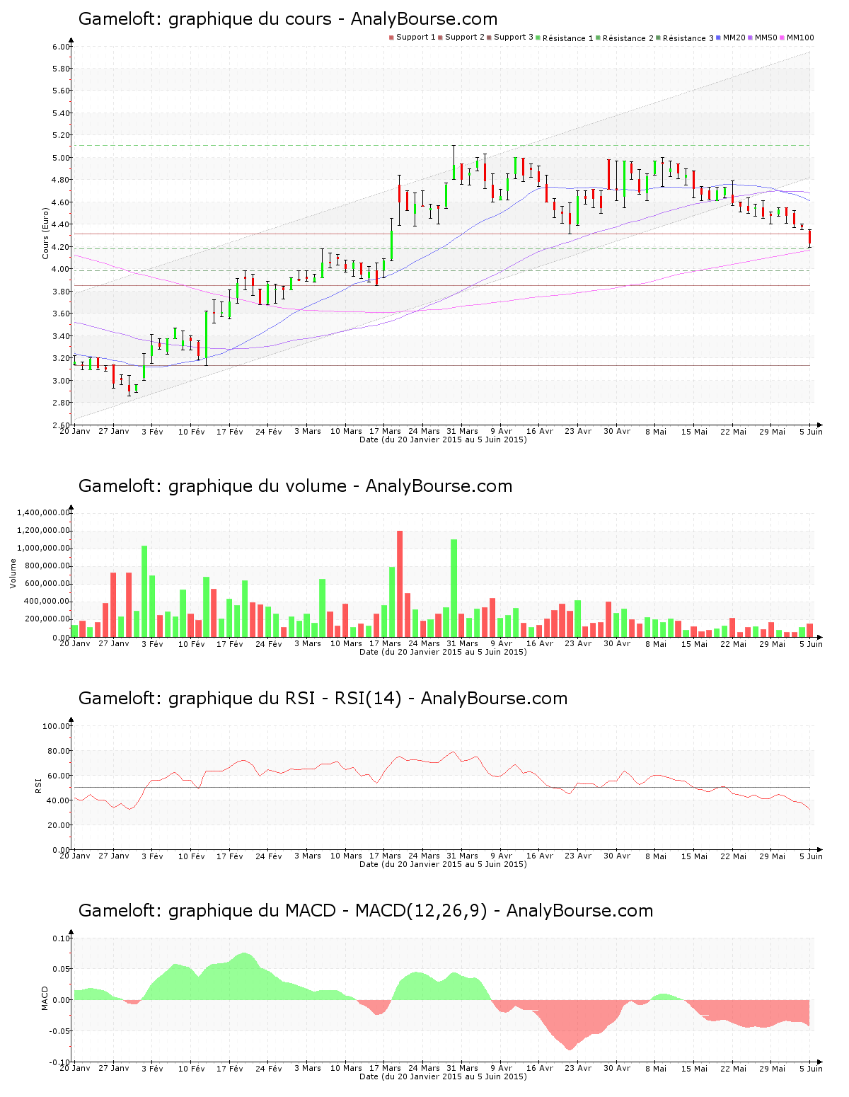Click '3 Fév' date under volume chart
This screenshot has width=849, height=1097.
click(152, 643)
